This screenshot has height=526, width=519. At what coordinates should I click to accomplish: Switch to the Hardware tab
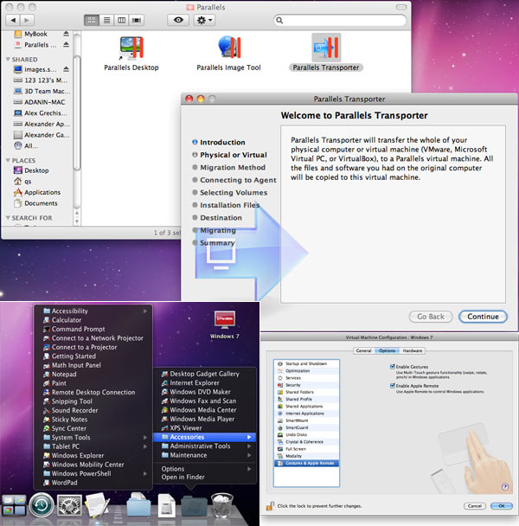coord(413,350)
